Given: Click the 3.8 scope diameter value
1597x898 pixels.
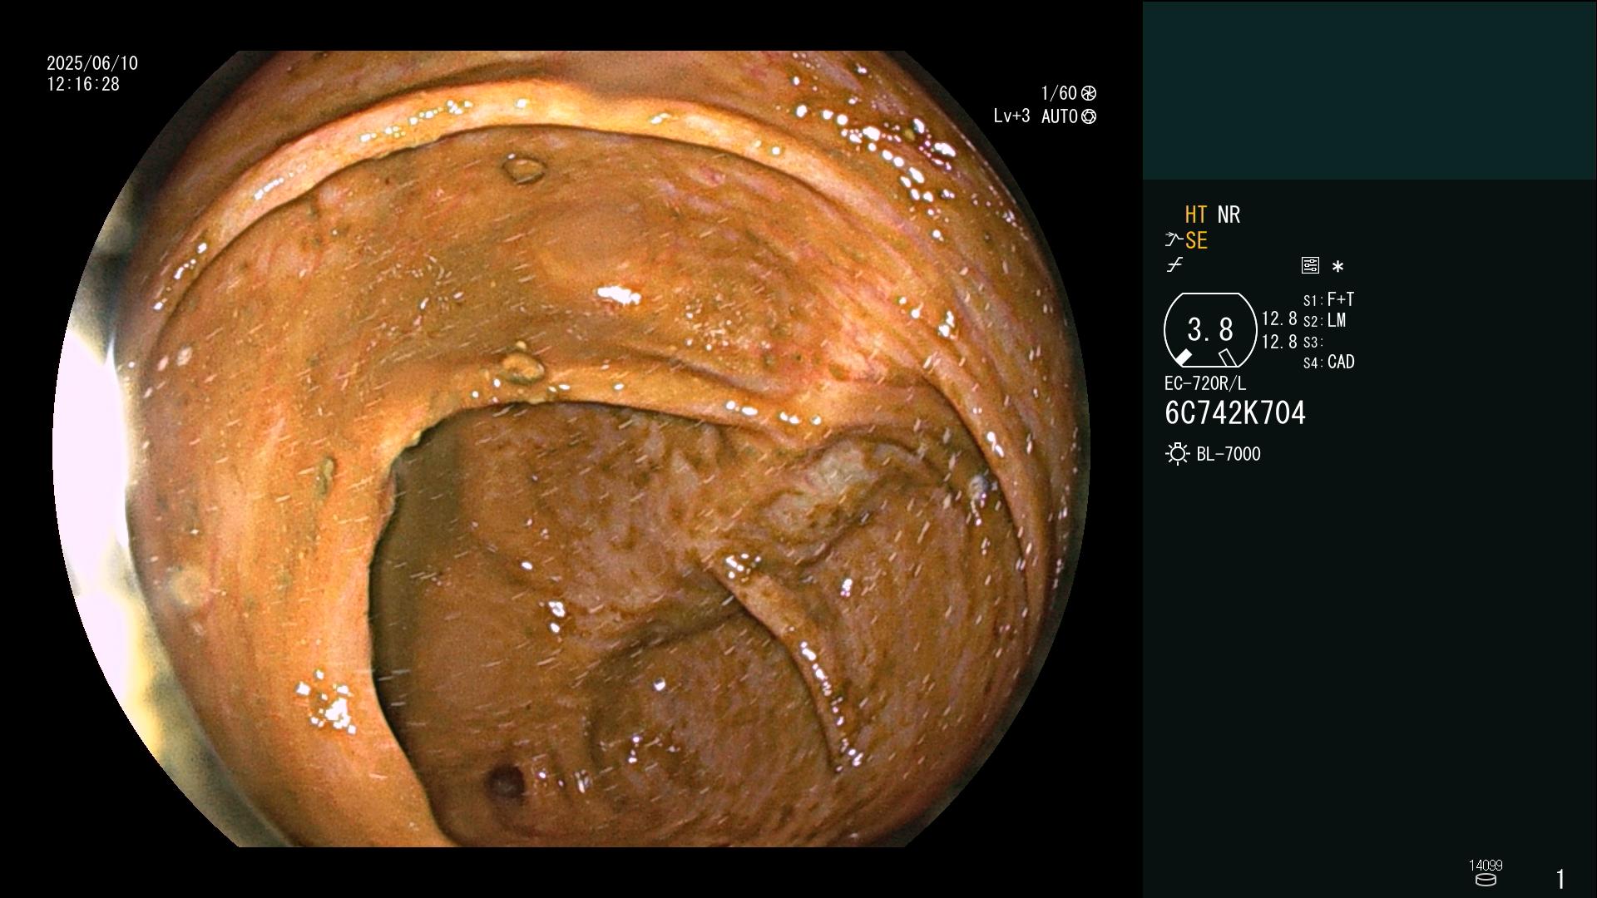Looking at the screenshot, I should 1210,330.
